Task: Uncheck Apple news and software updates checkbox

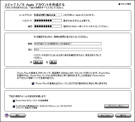Action: coord(14,106)
